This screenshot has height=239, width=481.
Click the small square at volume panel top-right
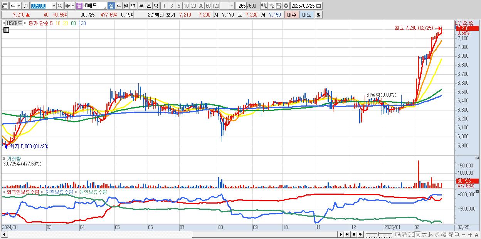click(x=478, y=158)
